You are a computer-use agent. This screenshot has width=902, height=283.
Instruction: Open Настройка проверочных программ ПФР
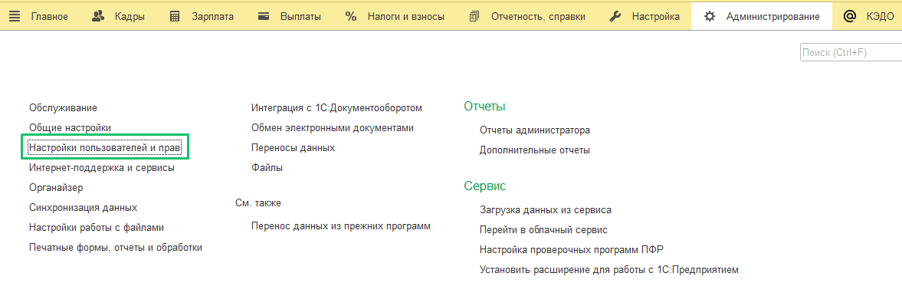pos(572,249)
